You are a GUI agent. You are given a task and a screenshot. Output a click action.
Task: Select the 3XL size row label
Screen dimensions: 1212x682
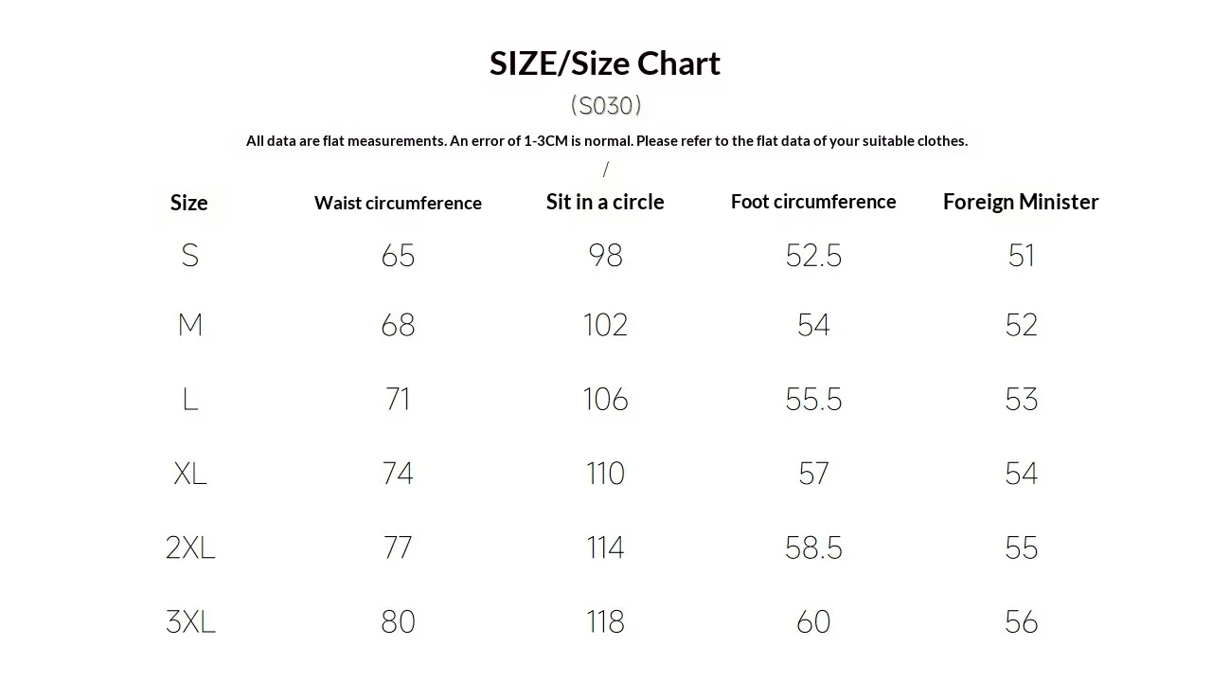(x=190, y=621)
